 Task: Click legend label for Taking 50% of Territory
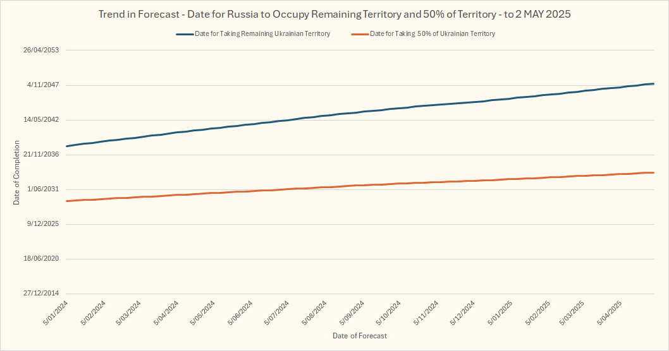[x=432, y=34]
